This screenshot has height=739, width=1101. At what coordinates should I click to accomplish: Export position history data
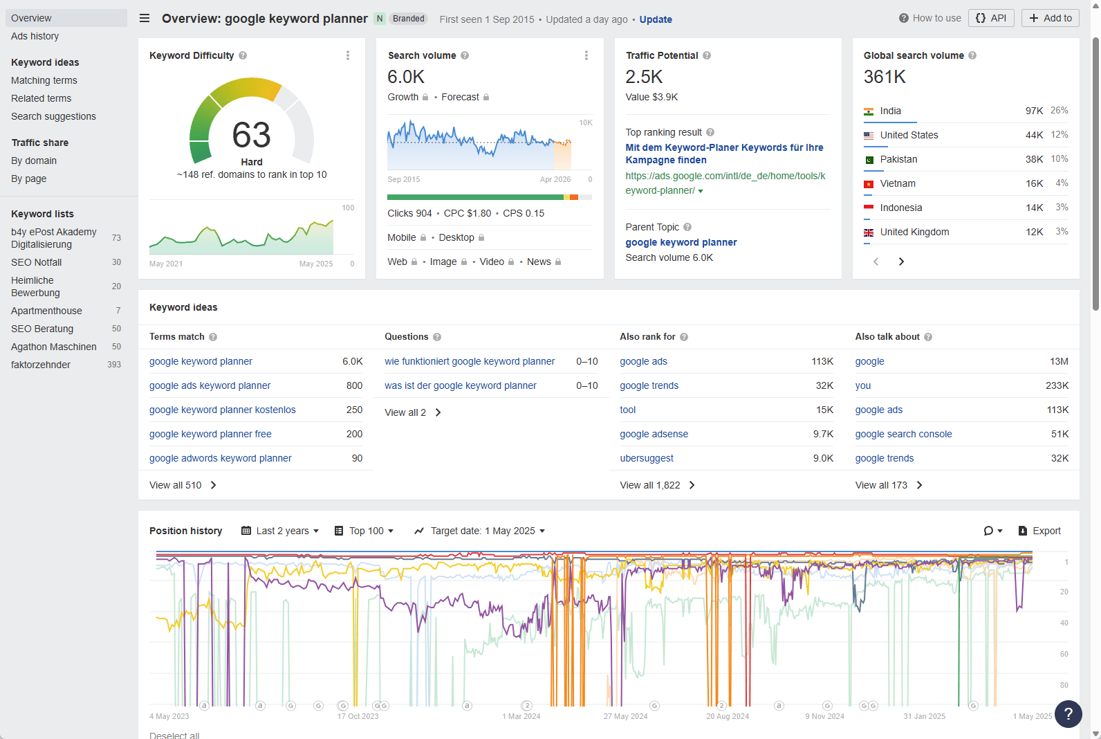pos(1039,531)
